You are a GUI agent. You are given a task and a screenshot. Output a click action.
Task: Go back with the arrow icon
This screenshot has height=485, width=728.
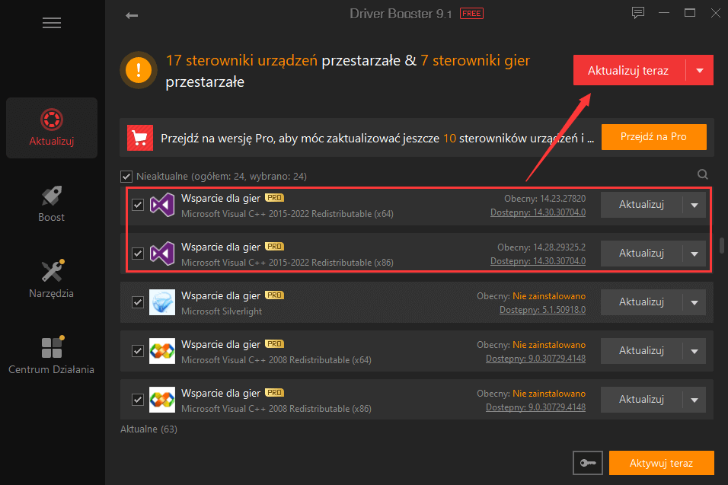click(132, 15)
